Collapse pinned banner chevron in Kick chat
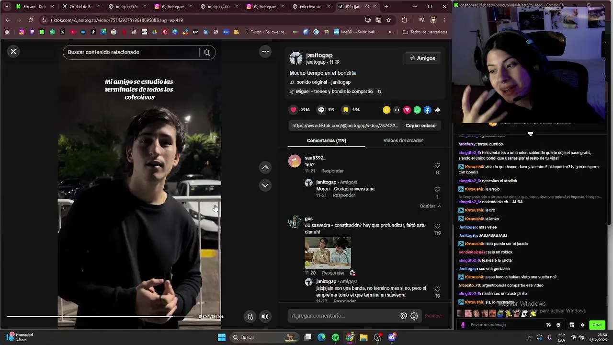The width and height of the screenshot is (613, 345). 531,134
